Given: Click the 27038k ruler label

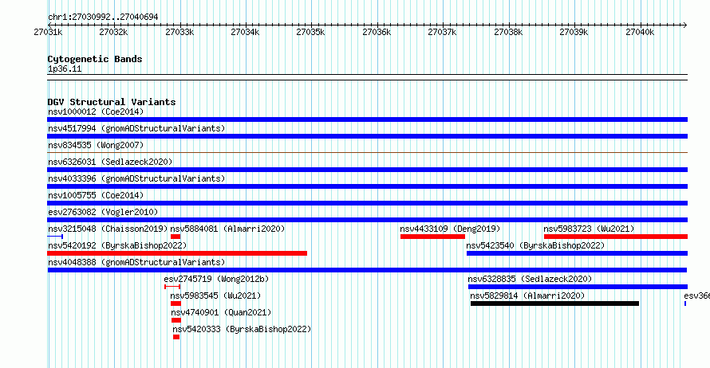Looking at the screenshot, I should click(508, 32).
